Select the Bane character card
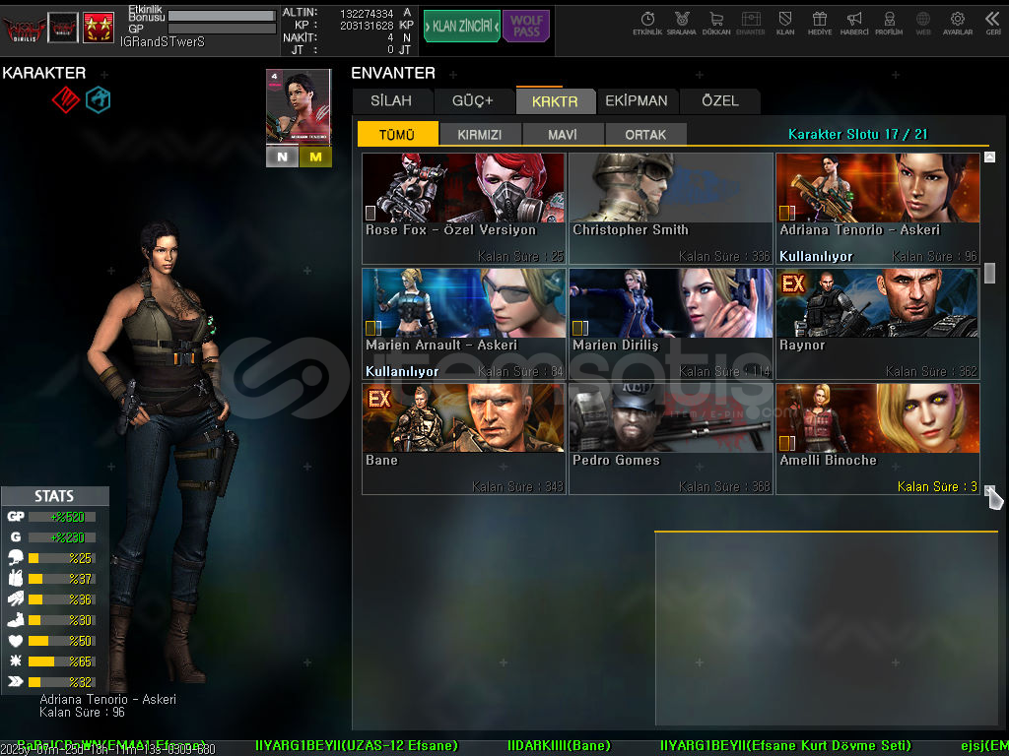This screenshot has height=756, width=1009. [x=464, y=439]
